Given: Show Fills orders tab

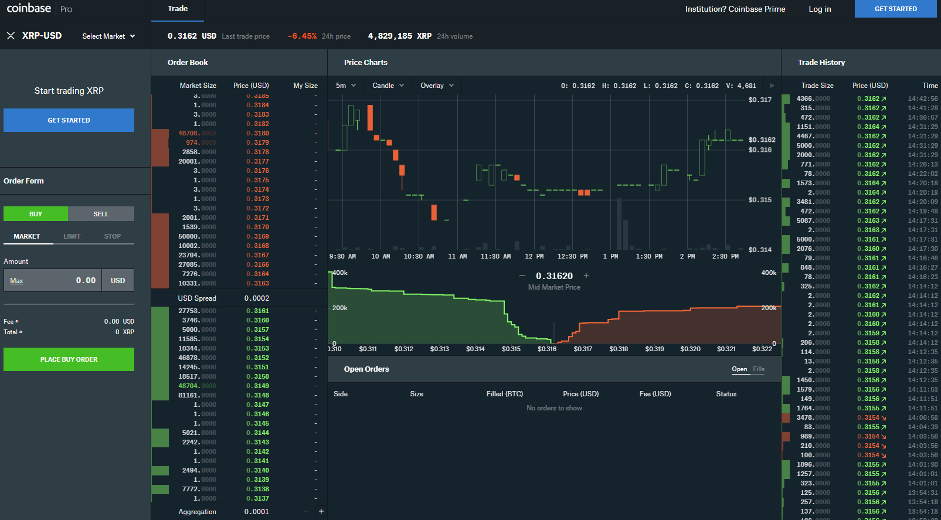Looking at the screenshot, I should pyautogui.click(x=759, y=369).
